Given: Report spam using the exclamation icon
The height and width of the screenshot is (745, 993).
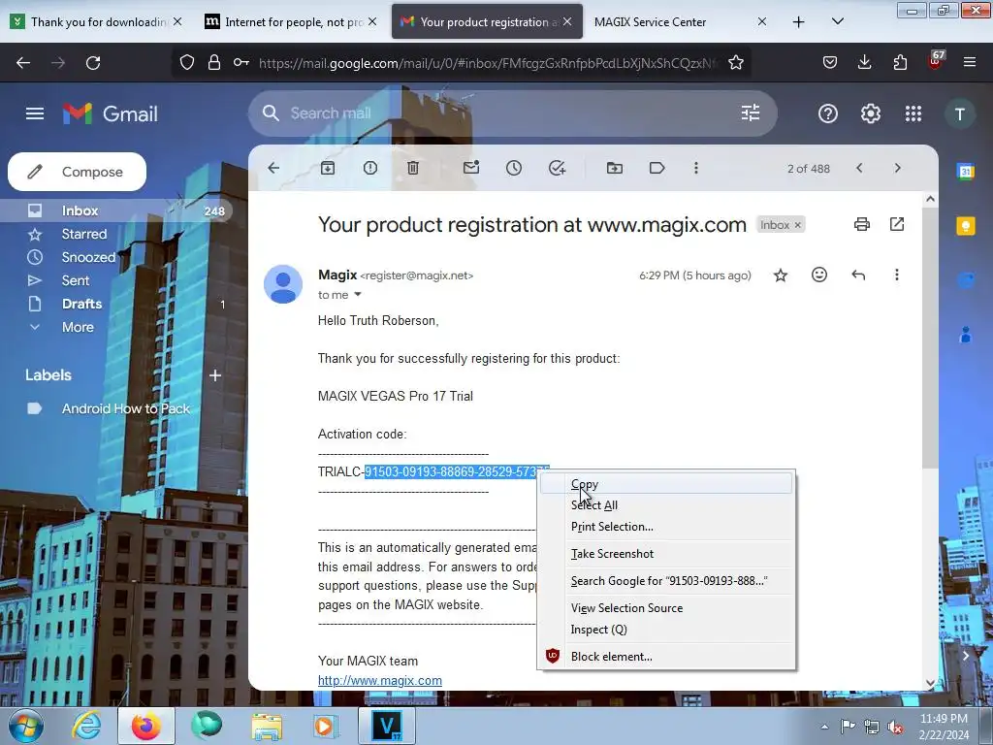Looking at the screenshot, I should [370, 168].
